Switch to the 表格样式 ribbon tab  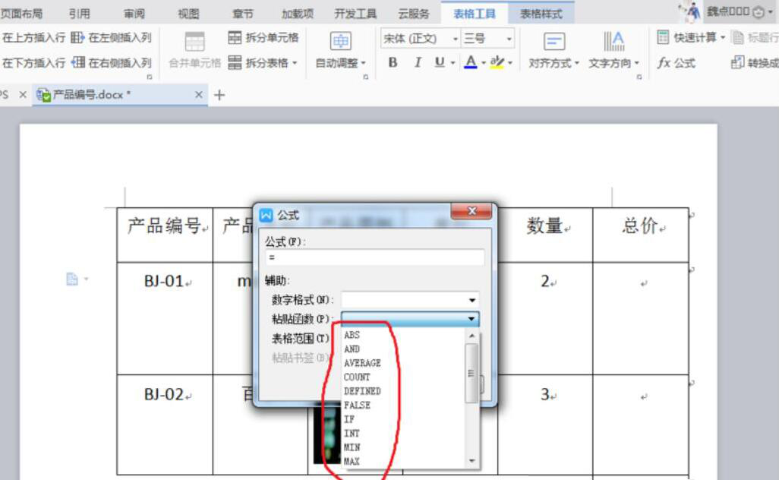pyautogui.click(x=541, y=14)
